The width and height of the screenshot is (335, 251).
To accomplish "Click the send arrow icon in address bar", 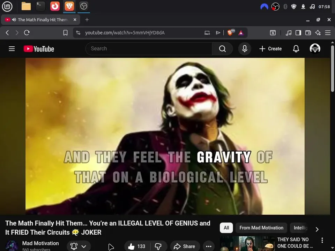I will pyautogui.click(x=218, y=33).
